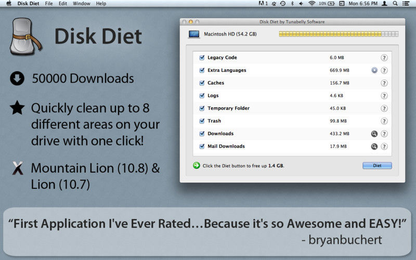Reveal Downloads with magnifier icon
Image resolution: width=416 pixels, height=260 pixels.
(374, 134)
